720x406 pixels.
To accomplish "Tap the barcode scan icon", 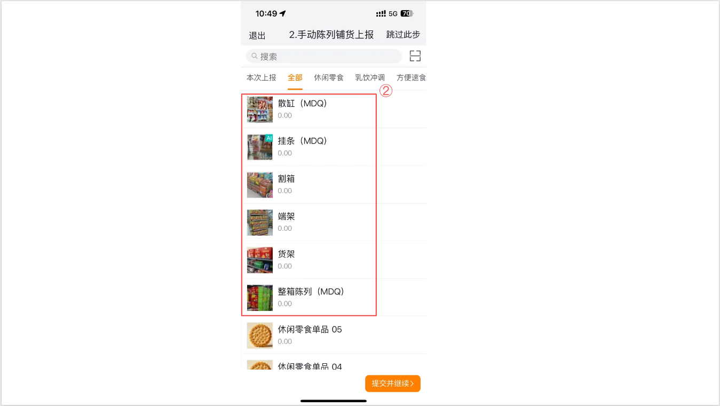I will pyautogui.click(x=415, y=56).
